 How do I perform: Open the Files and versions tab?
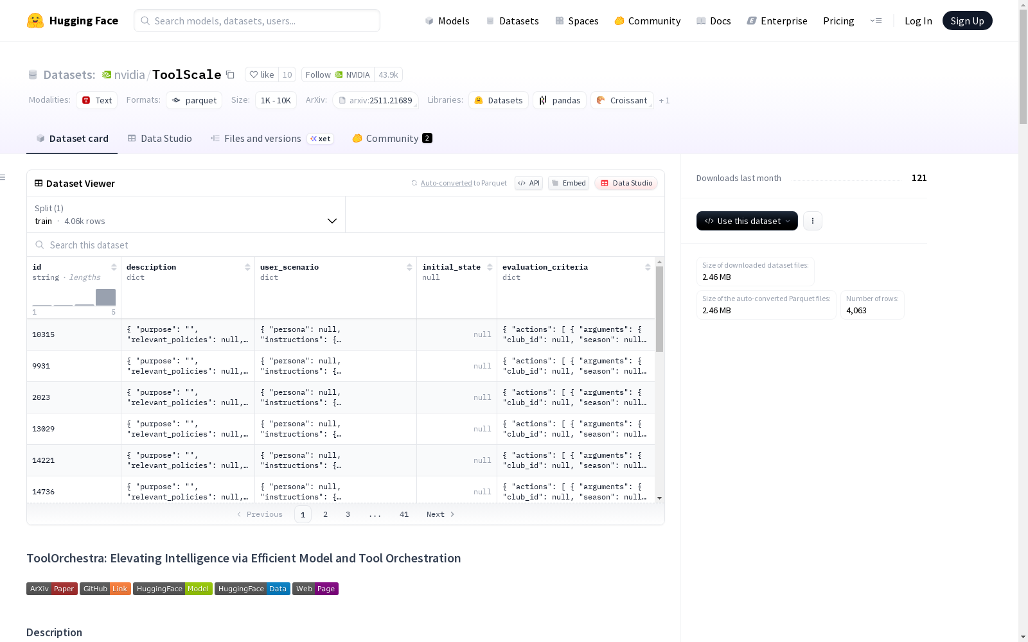272,139
